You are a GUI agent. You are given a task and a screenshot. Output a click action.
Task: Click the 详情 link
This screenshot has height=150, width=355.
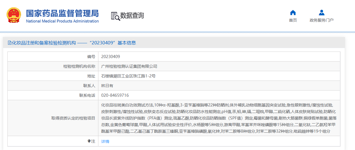click(105, 141)
